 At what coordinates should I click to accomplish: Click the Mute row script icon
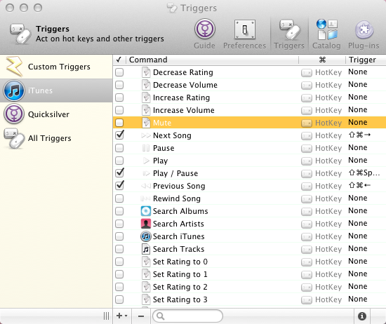click(146, 123)
